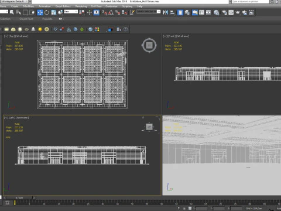Click the keyword search field

(x=251, y=2)
